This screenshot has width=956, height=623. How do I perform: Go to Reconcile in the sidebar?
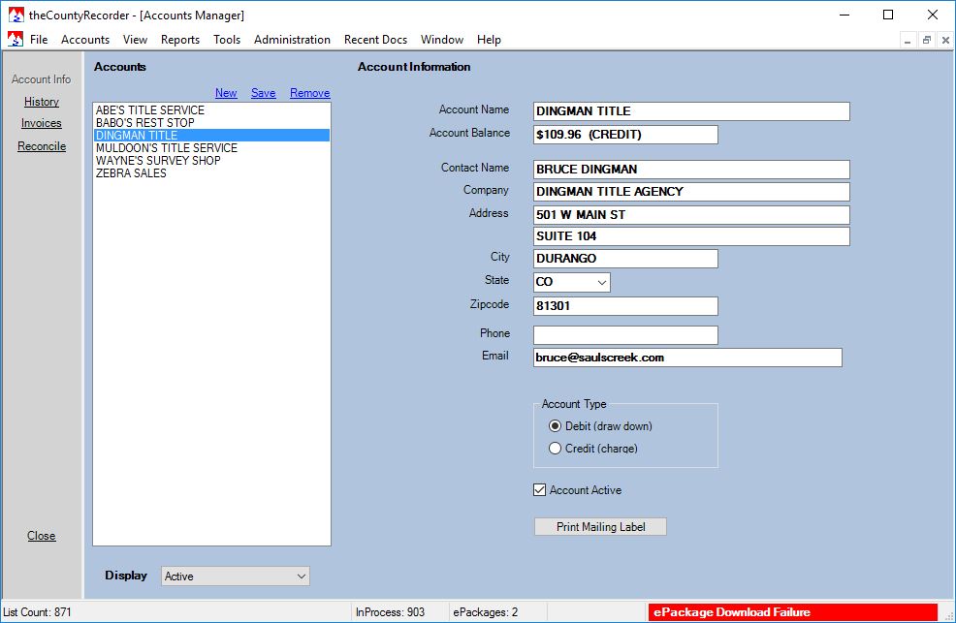[42, 146]
